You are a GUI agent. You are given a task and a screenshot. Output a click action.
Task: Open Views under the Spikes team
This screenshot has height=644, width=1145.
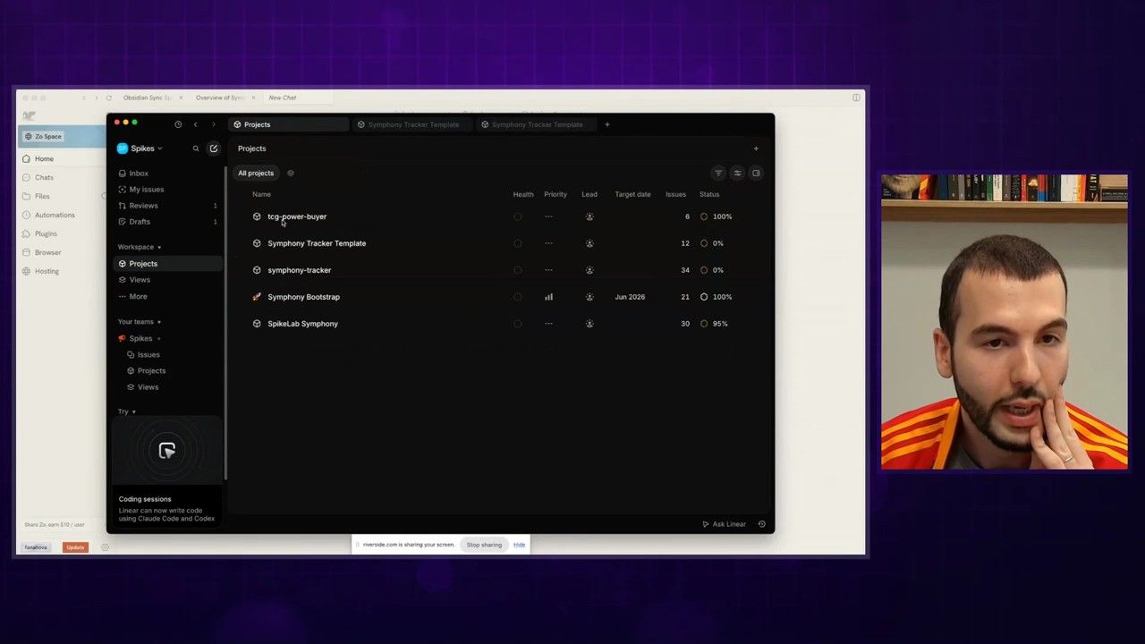(x=148, y=387)
